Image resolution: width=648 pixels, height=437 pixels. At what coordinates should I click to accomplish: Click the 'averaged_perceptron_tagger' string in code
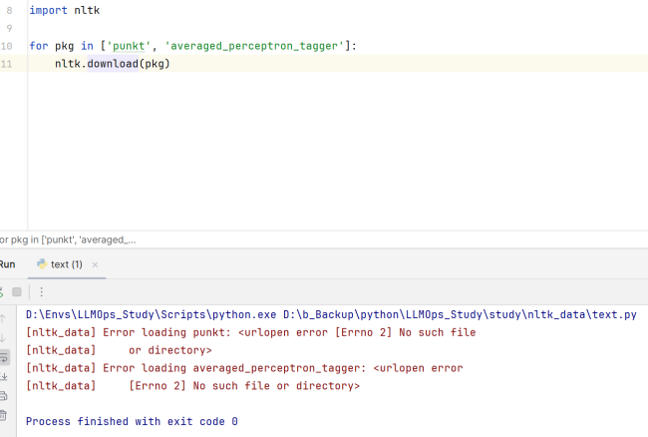(x=254, y=46)
